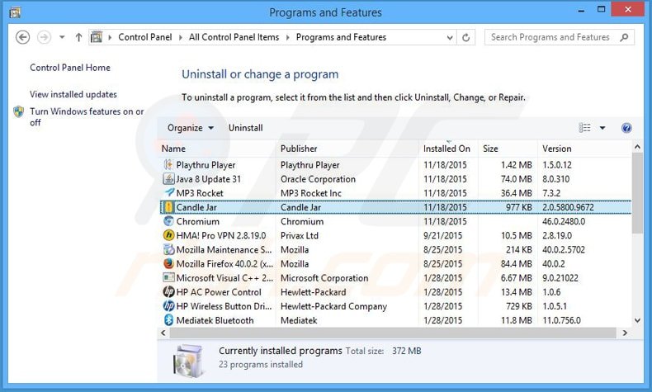The image size is (652, 392).
Task: Refresh the Programs and Features list
Action: pos(465,38)
